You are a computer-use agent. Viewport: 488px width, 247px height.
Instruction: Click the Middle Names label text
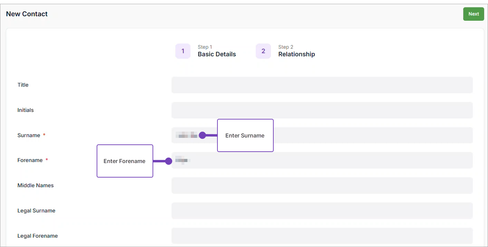(x=36, y=186)
